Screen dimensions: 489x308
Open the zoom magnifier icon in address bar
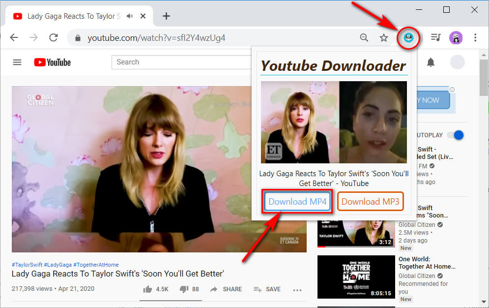coord(364,38)
